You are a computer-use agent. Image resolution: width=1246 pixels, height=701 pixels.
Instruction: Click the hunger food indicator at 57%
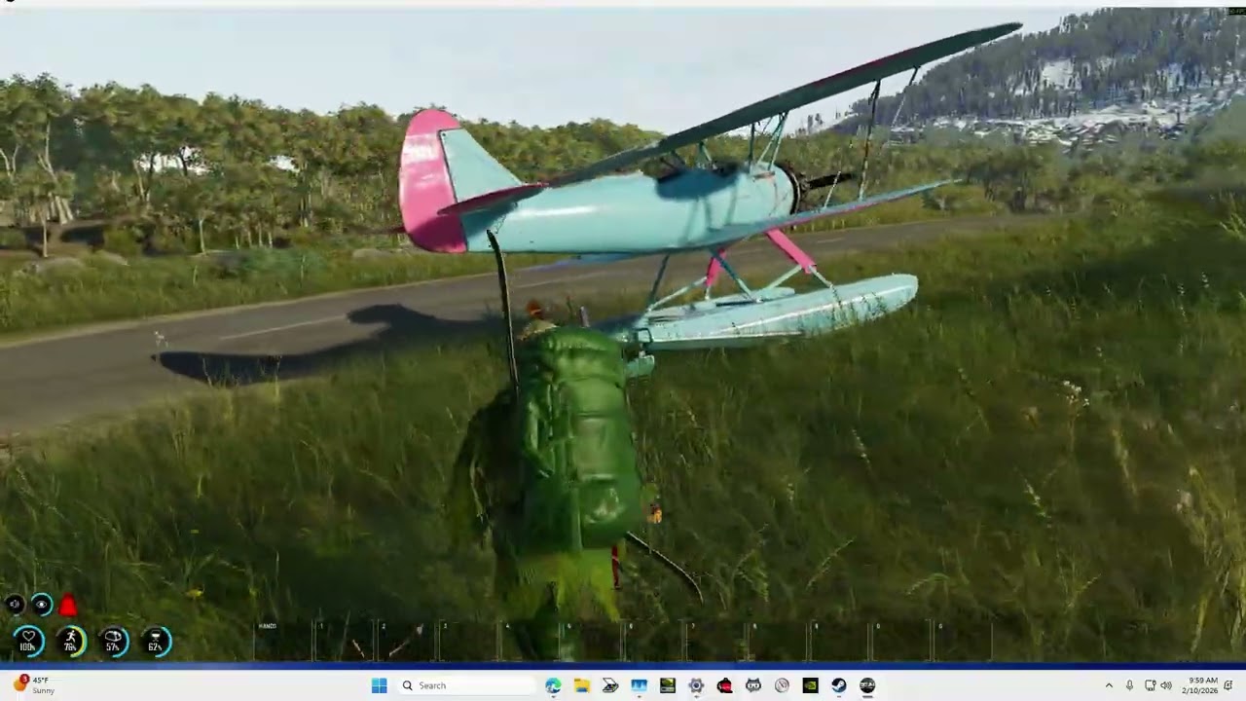113,641
